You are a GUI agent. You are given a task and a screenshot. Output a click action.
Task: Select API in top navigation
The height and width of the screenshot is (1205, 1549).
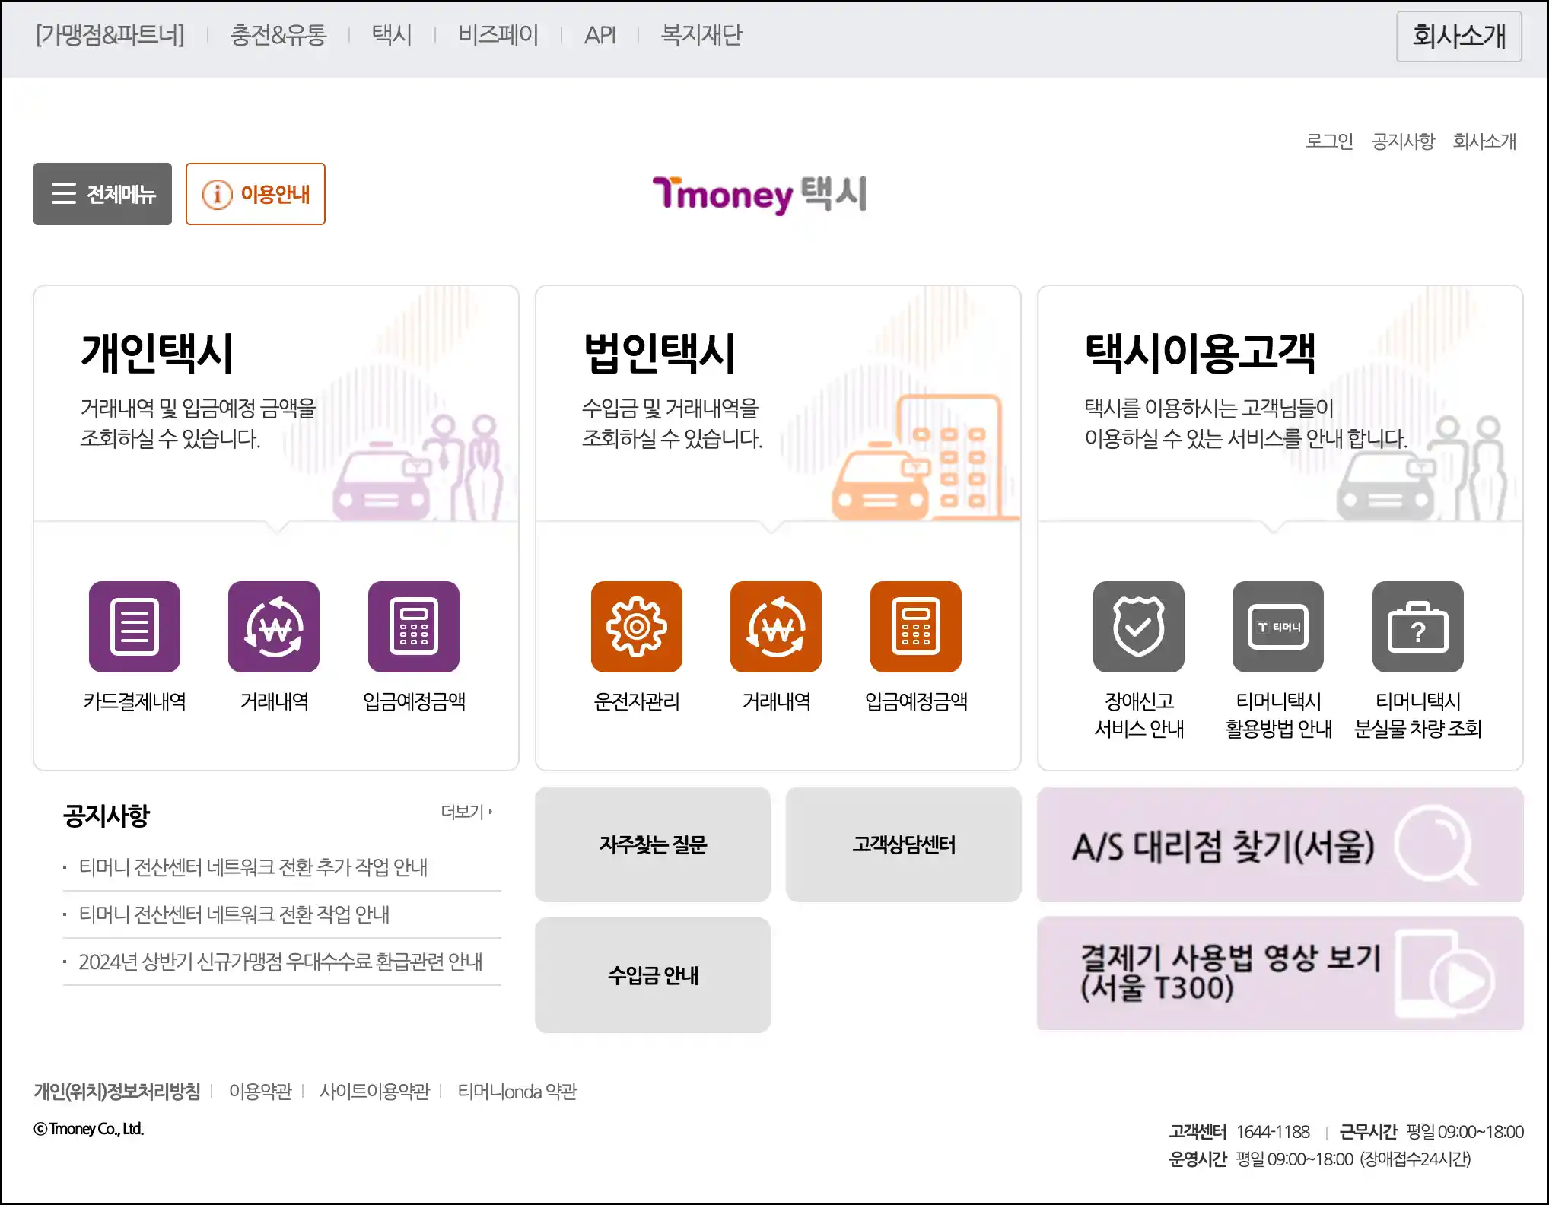tap(600, 35)
